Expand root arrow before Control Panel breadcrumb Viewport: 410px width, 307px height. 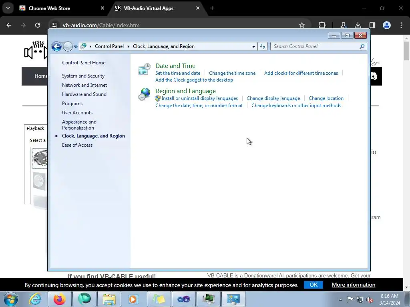click(x=90, y=46)
